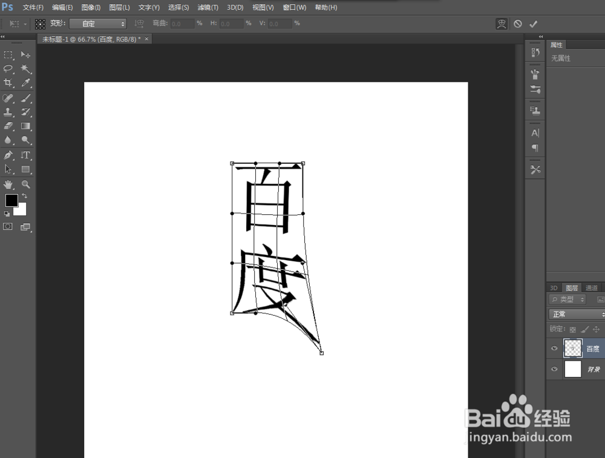Select the Brush tool
605x458 pixels.
[25, 98]
